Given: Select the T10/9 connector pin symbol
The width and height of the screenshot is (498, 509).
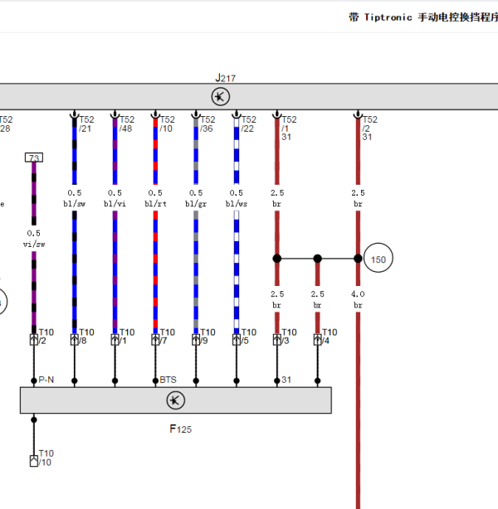Looking at the screenshot, I should click(x=196, y=340).
